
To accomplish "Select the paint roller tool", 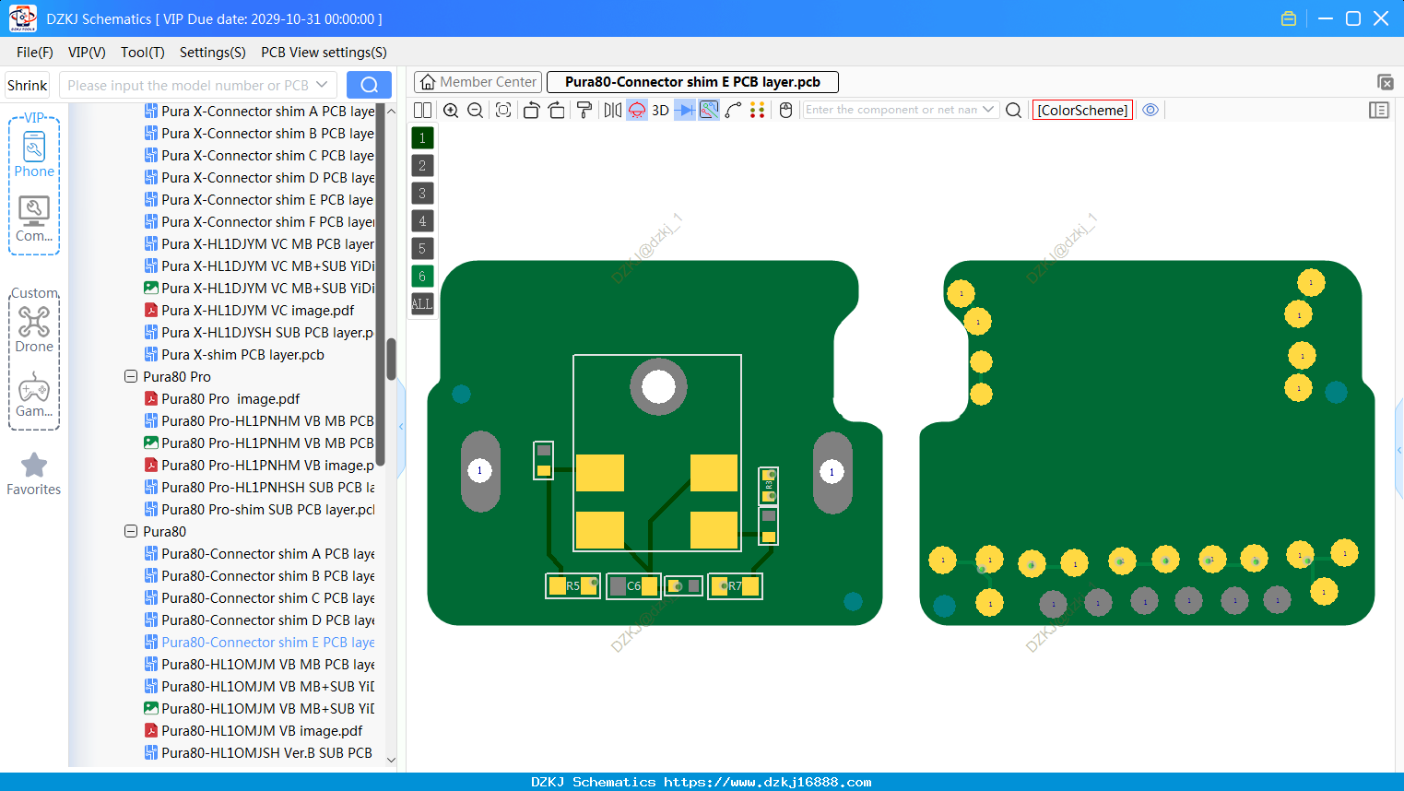I will tap(584, 110).
